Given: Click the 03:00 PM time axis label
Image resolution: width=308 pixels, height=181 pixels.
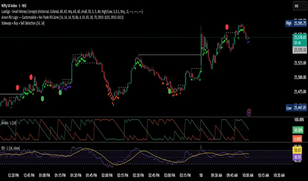Looking at the screenshot, I should coord(170,175).
